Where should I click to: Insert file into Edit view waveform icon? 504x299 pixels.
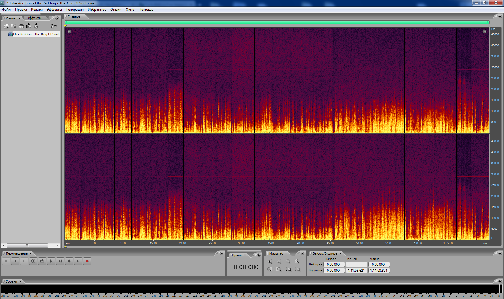21,26
